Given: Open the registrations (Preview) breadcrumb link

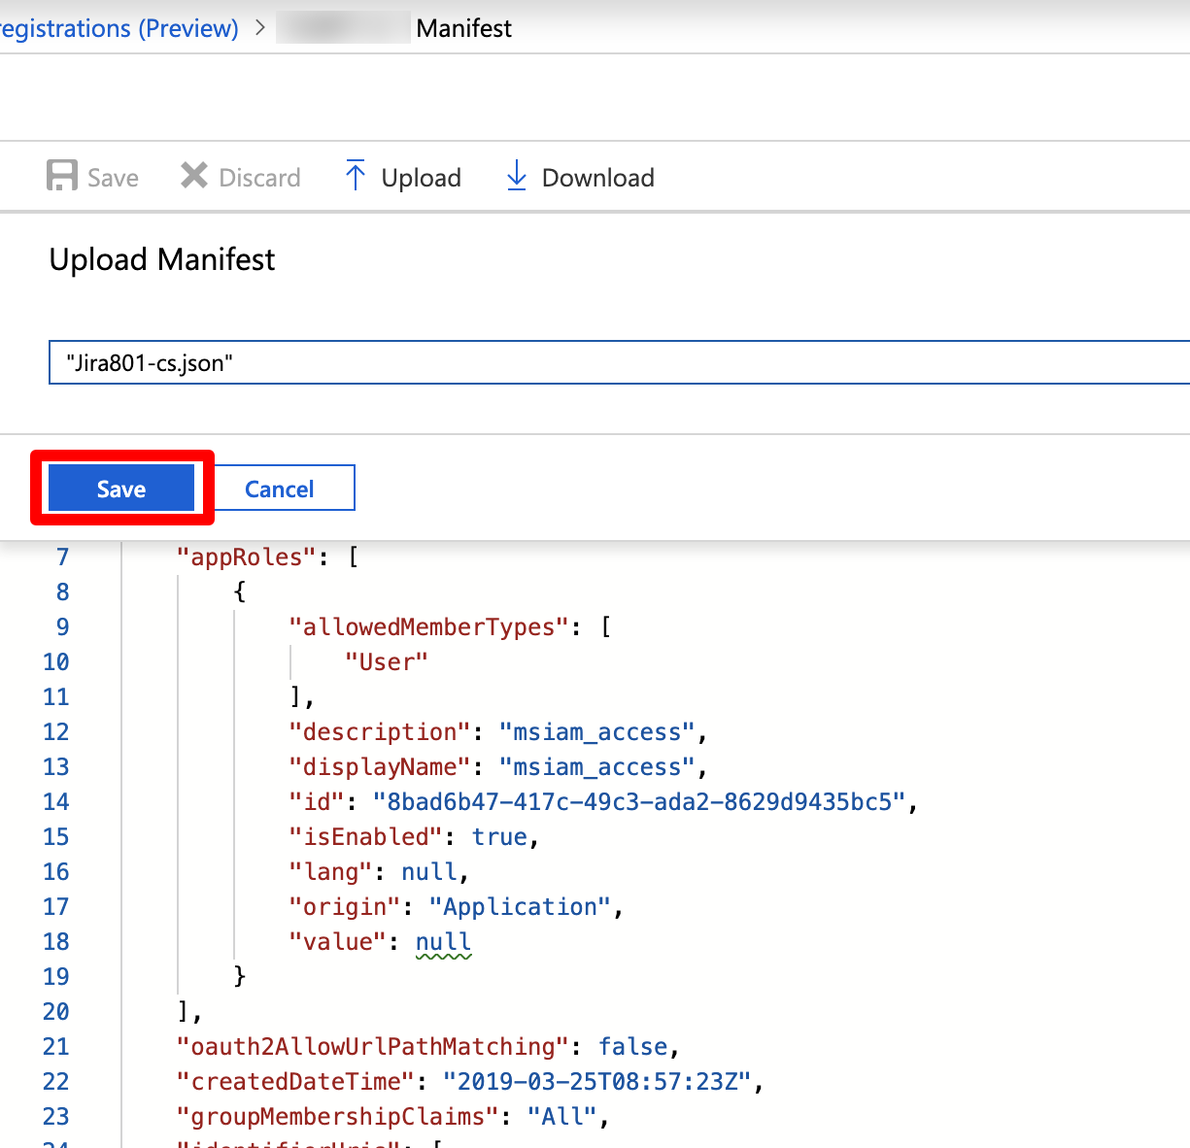Looking at the screenshot, I should (x=119, y=28).
